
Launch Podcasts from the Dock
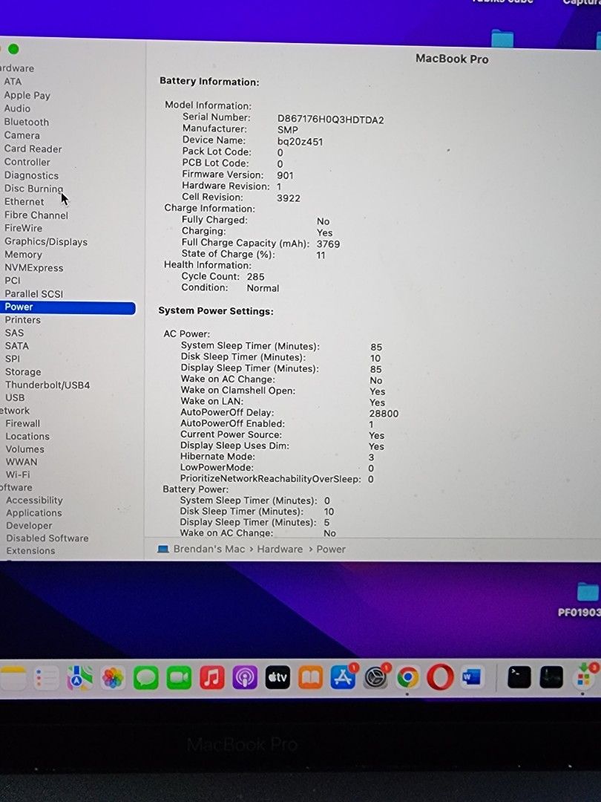coord(245,678)
